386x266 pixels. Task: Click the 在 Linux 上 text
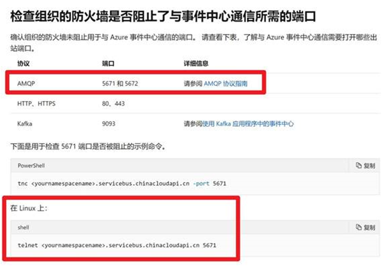coord(29,208)
